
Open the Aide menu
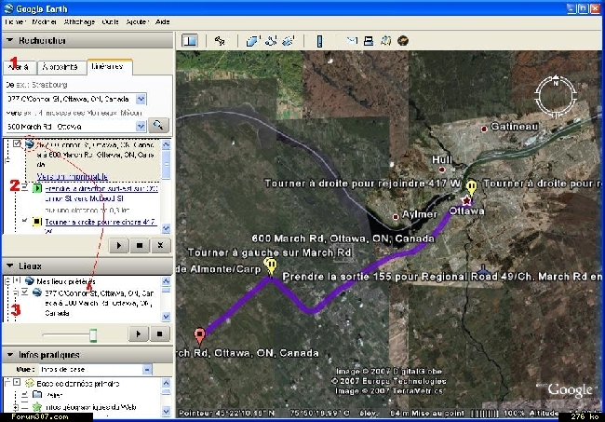point(163,22)
